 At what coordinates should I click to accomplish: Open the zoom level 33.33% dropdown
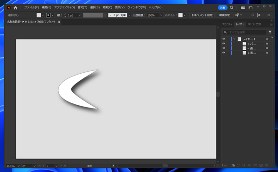[19, 166]
